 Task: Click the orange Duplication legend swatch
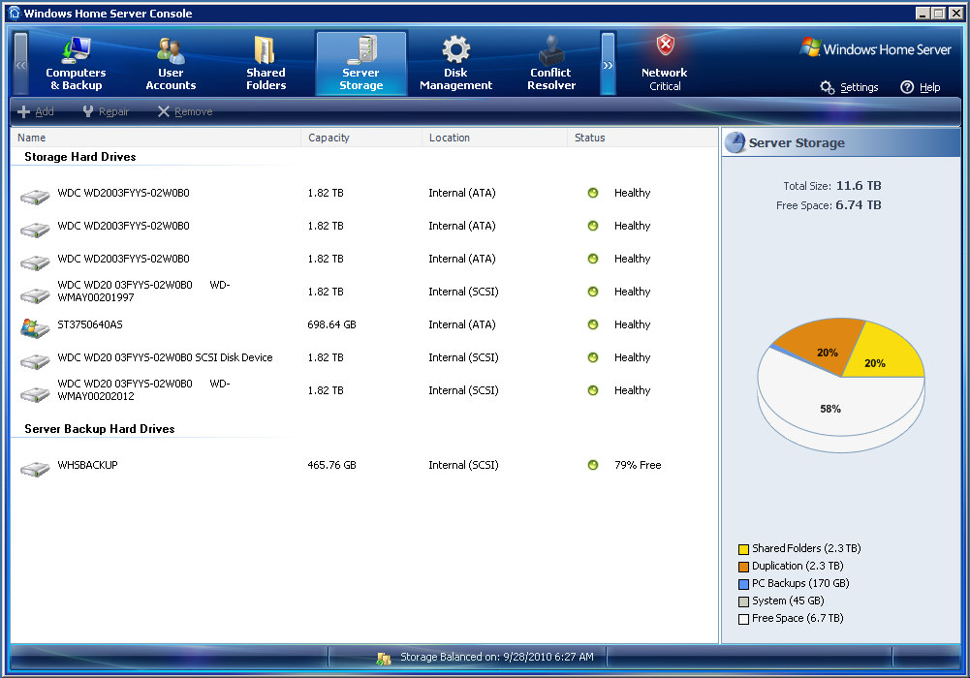click(x=743, y=567)
